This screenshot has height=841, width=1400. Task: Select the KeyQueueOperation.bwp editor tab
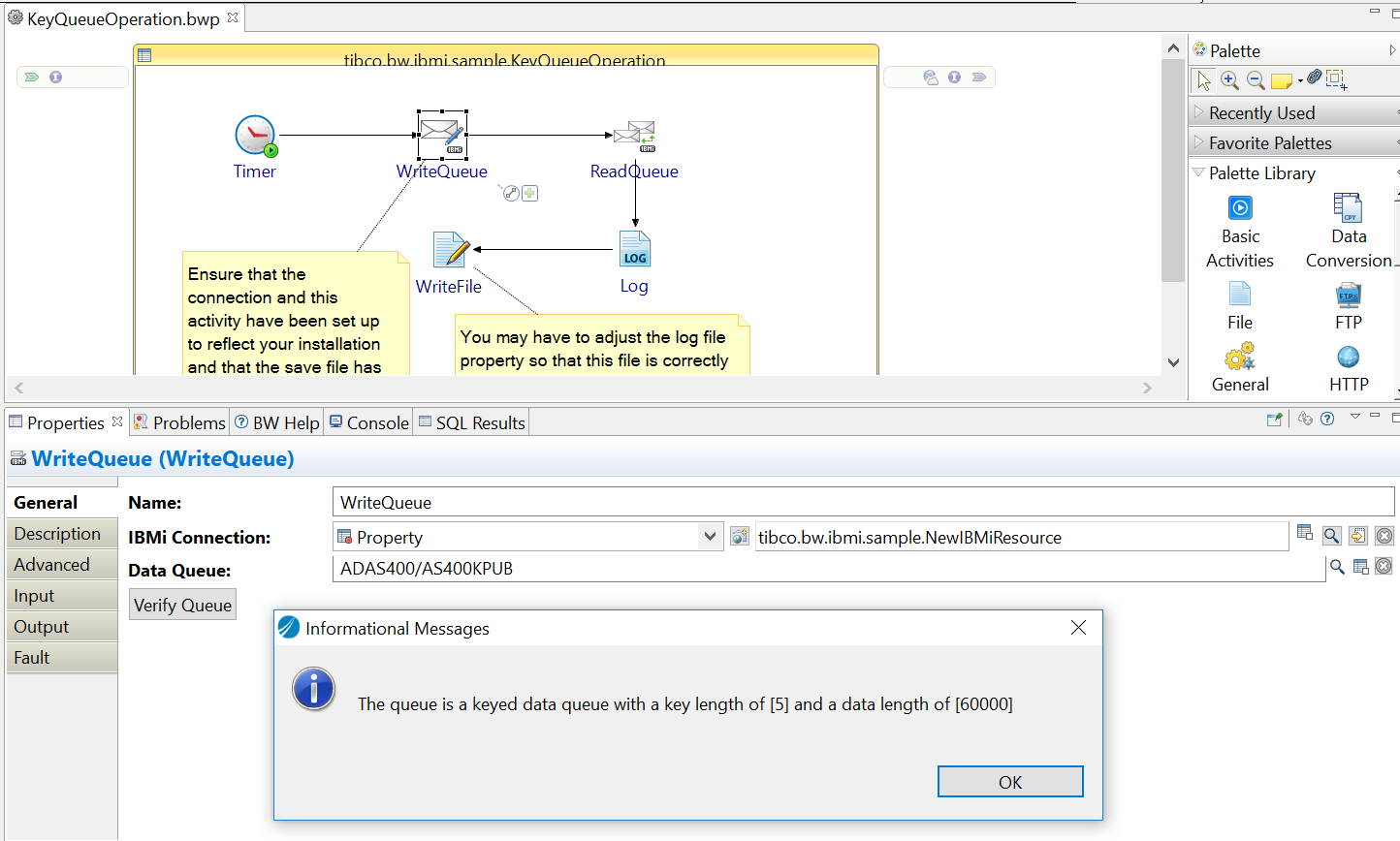pyautogui.click(x=123, y=18)
